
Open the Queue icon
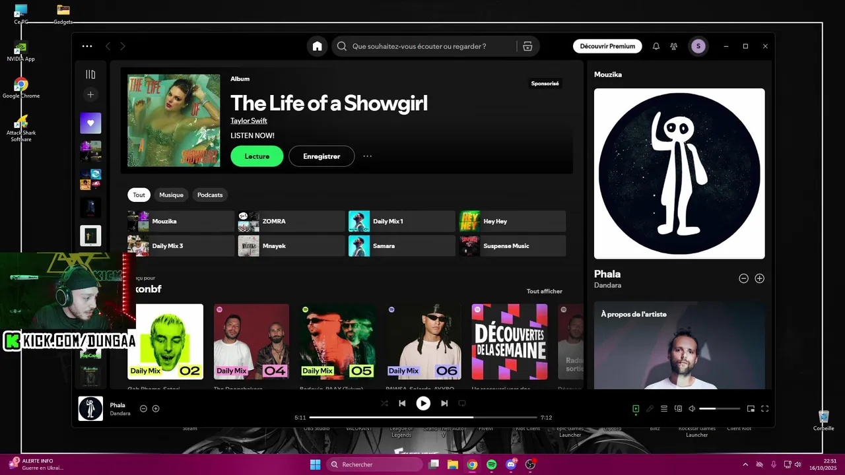[664, 408]
